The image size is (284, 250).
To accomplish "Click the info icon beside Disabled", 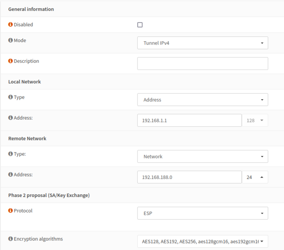I will pyautogui.click(x=10, y=25).
